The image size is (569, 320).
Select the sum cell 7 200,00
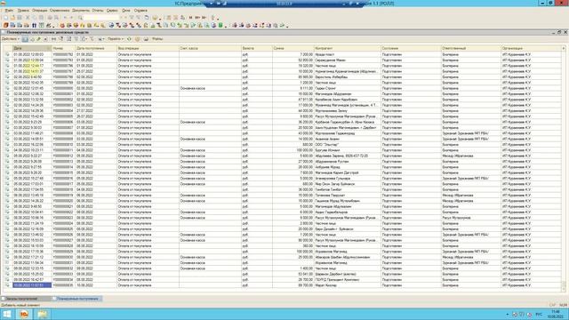293,54
